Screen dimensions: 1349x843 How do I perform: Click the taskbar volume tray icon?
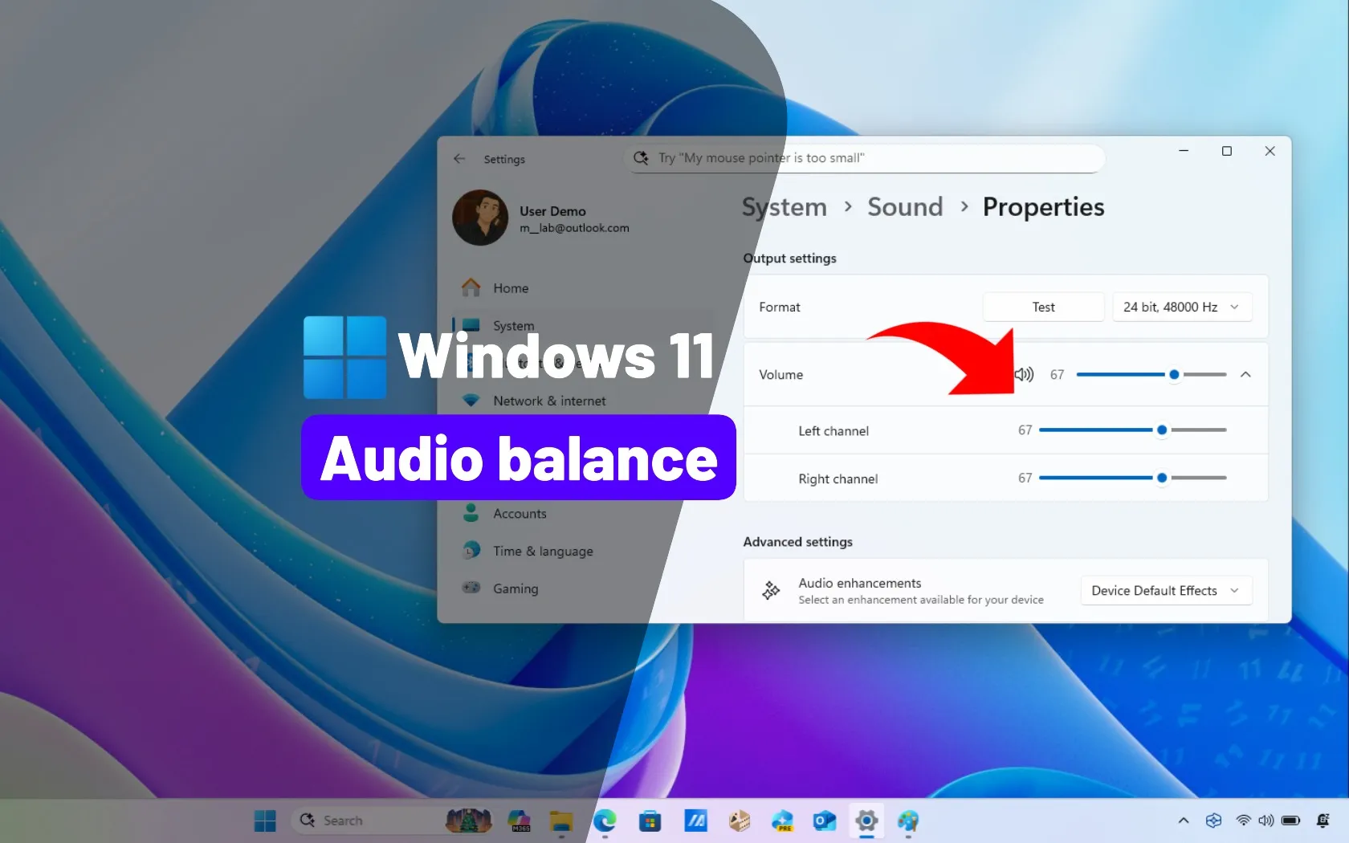click(x=1266, y=821)
